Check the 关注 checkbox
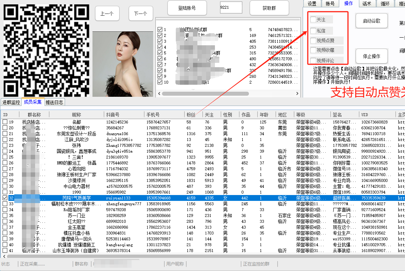This screenshot has height=271, width=405. (313, 20)
